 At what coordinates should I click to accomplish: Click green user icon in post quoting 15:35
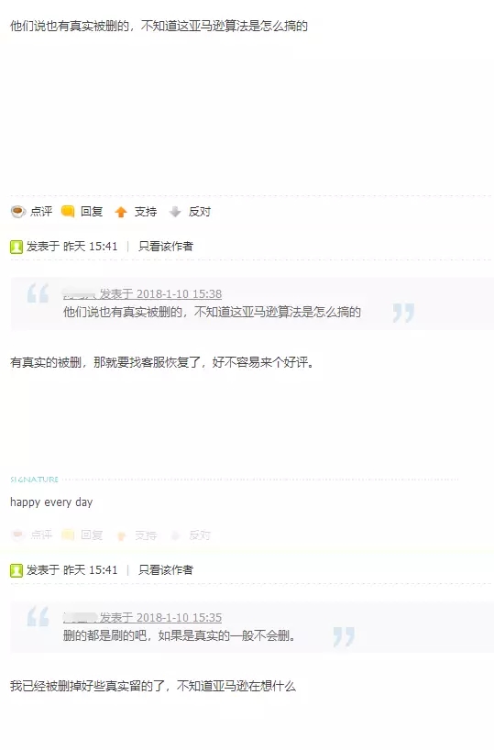pyautogui.click(x=16, y=570)
